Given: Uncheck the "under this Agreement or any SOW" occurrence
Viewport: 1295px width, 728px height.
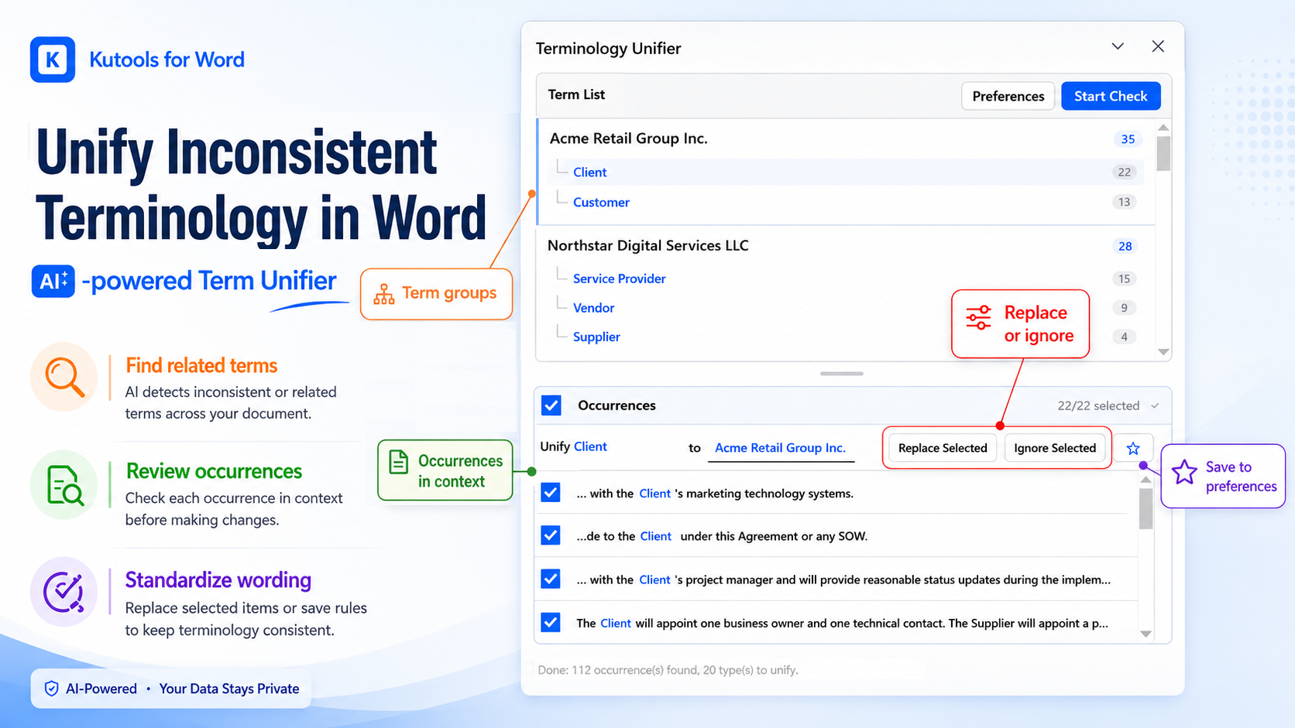Looking at the screenshot, I should 551,535.
